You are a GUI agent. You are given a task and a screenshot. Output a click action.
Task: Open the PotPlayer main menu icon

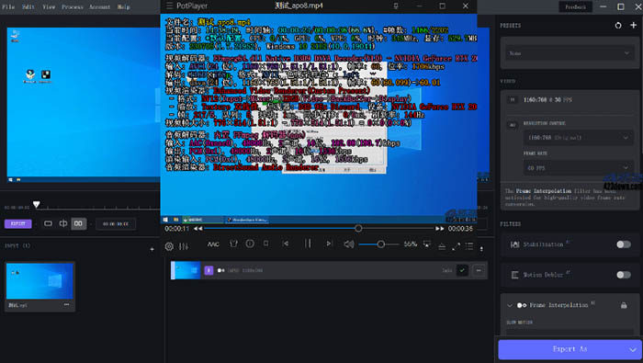[169, 6]
